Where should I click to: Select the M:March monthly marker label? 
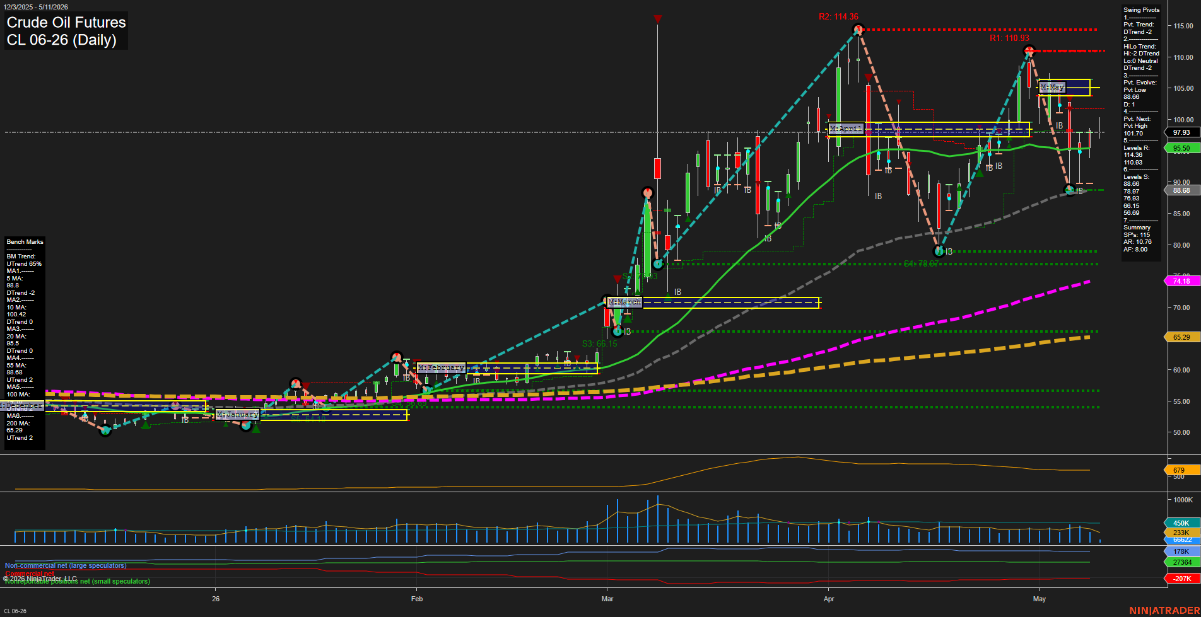pos(624,303)
